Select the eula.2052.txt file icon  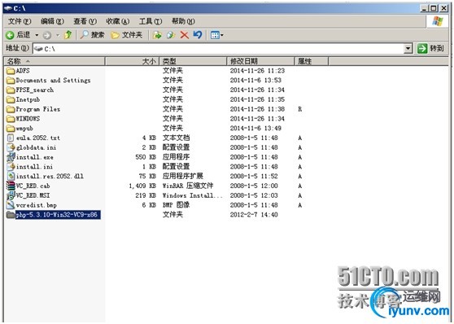tap(11, 138)
